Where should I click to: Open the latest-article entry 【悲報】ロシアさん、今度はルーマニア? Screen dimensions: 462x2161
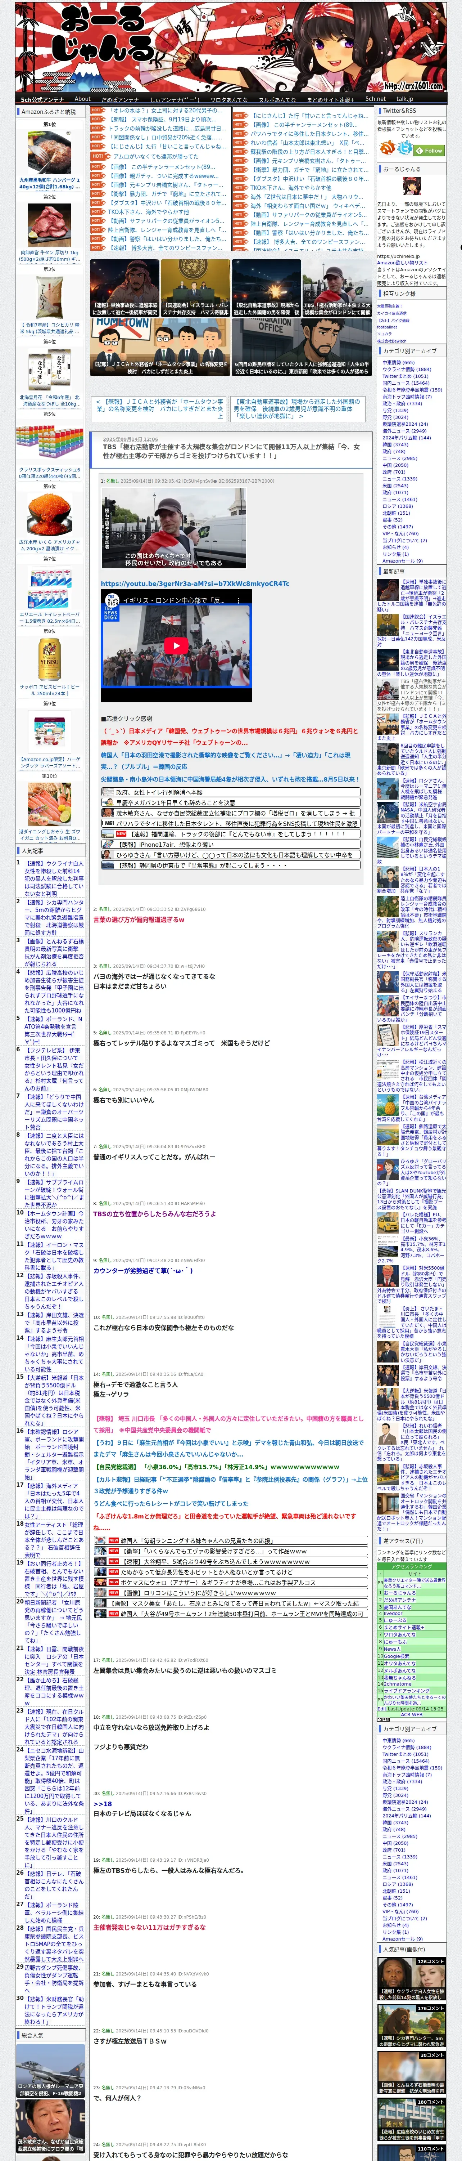click(x=412, y=788)
